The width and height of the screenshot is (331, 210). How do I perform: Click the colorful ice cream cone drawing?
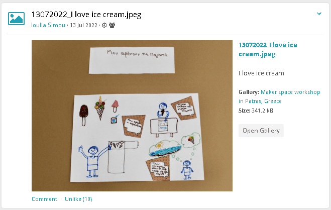[x=100, y=108]
